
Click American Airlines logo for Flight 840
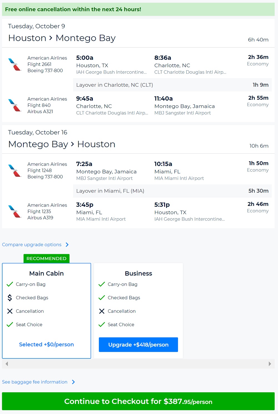coord(15,105)
